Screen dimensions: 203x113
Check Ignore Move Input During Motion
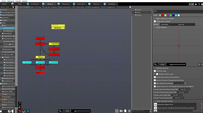pos(155,77)
